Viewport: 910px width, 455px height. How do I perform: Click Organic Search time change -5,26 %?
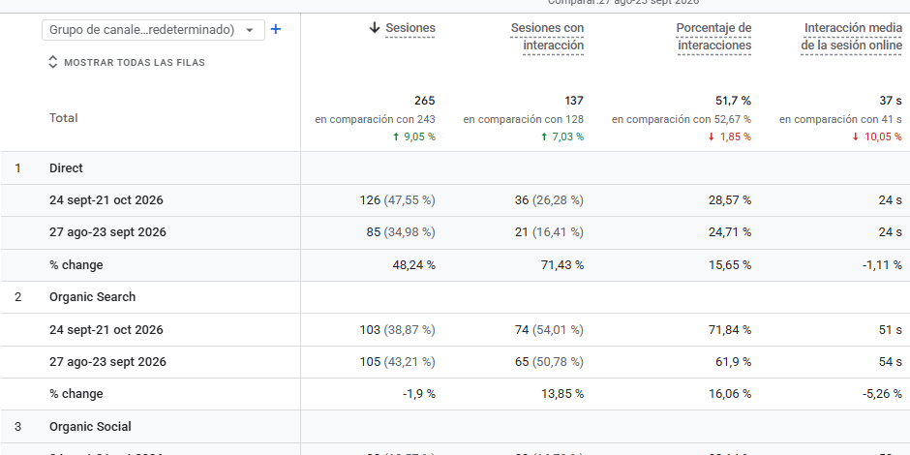pos(882,393)
